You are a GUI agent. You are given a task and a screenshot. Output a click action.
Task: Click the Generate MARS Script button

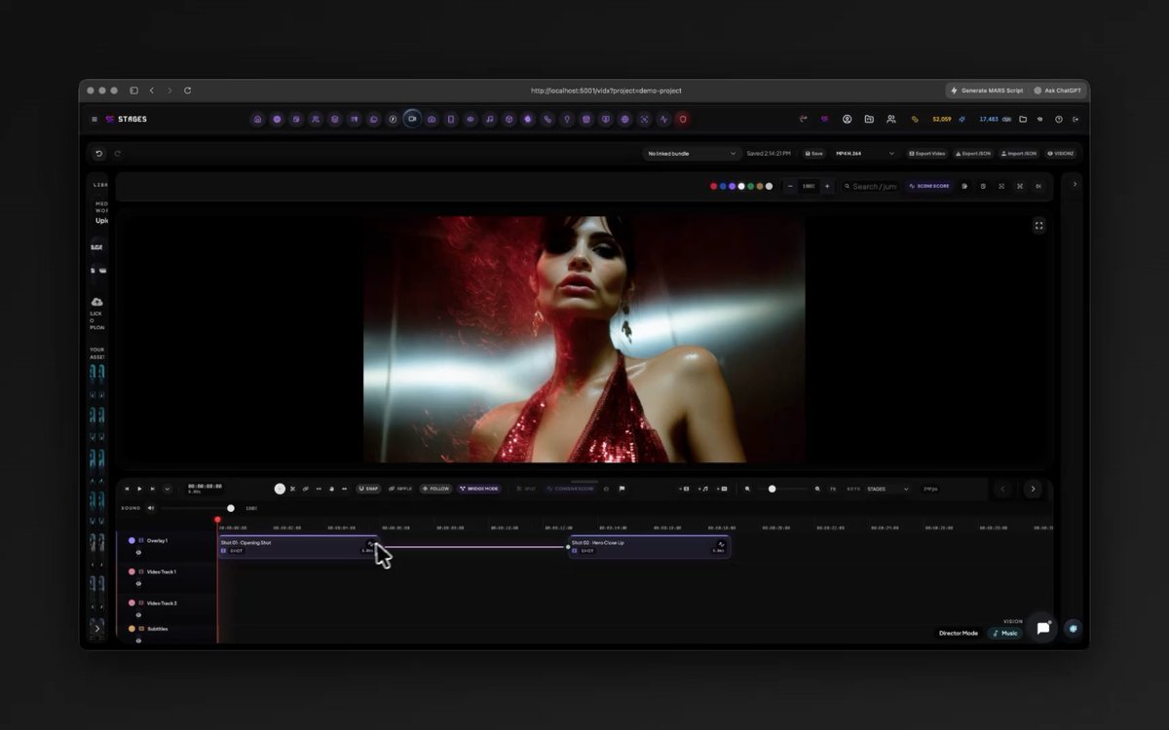pyautogui.click(x=990, y=90)
